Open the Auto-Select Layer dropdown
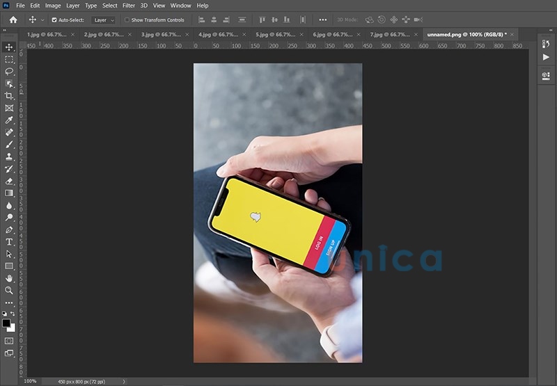 tap(103, 20)
